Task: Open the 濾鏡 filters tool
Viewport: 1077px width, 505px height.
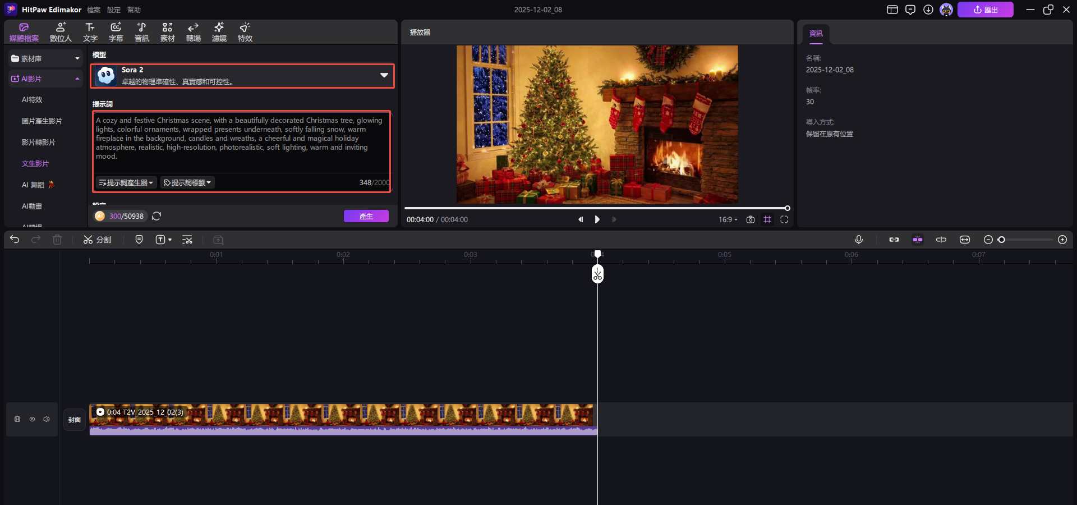Action: coord(219,32)
